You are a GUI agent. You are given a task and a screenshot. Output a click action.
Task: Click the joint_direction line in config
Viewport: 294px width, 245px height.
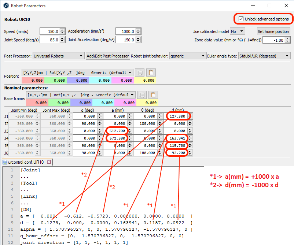click(74, 242)
